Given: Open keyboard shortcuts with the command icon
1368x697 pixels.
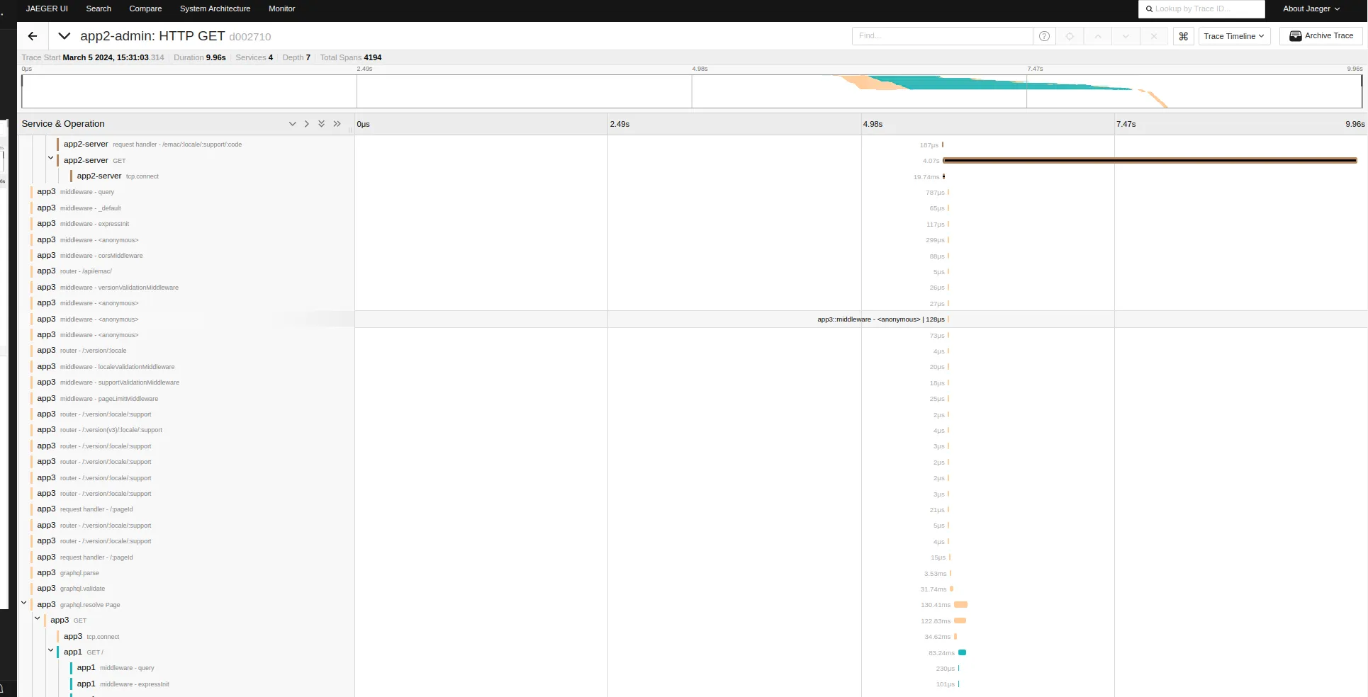Looking at the screenshot, I should [x=1183, y=36].
